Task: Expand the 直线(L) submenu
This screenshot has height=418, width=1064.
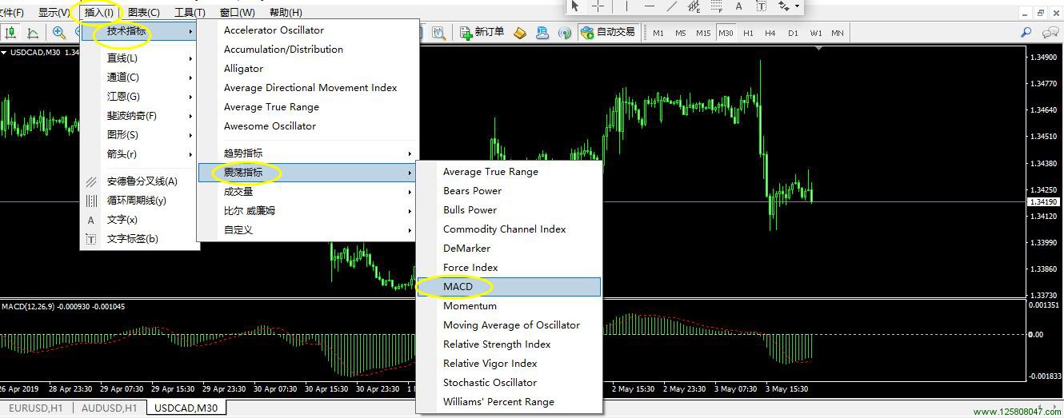Action: [x=139, y=58]
